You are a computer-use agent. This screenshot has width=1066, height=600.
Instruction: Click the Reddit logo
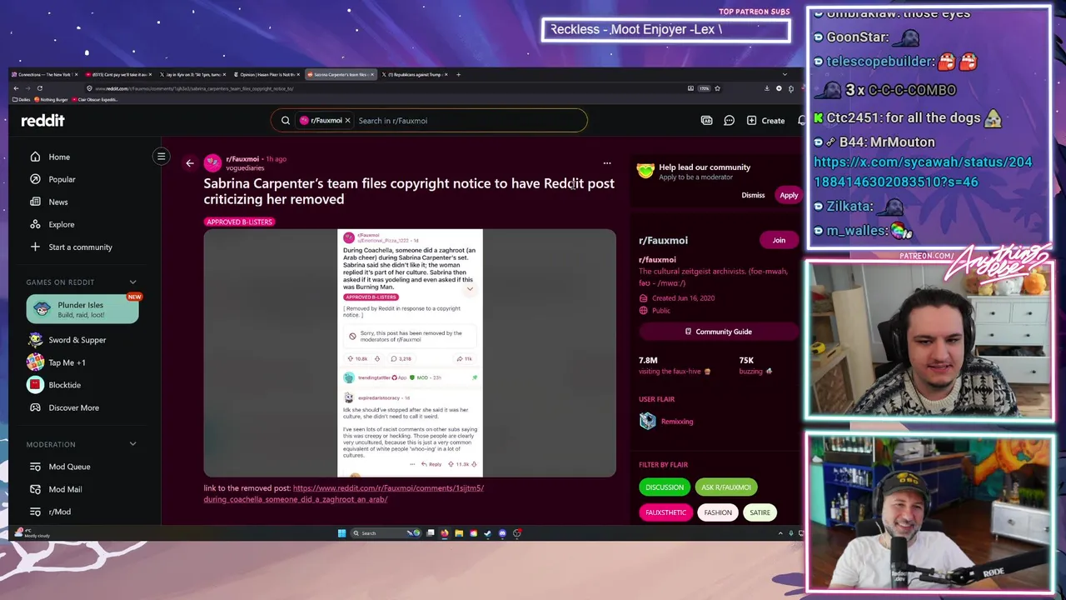(x=42, y=120)
